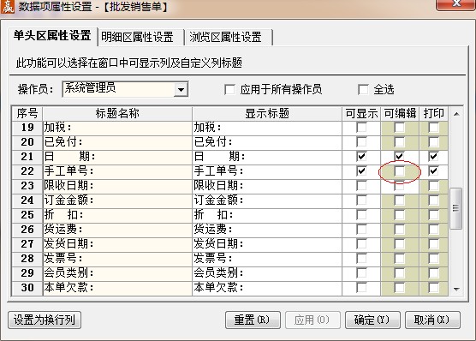Toggle 打印 checkbox for 手工单号 row
The image size is (476, 341).
pos(433,171)
